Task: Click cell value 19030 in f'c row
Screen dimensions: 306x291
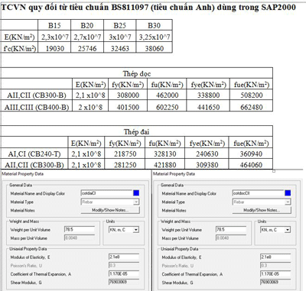Action: [x=54, y=48]
